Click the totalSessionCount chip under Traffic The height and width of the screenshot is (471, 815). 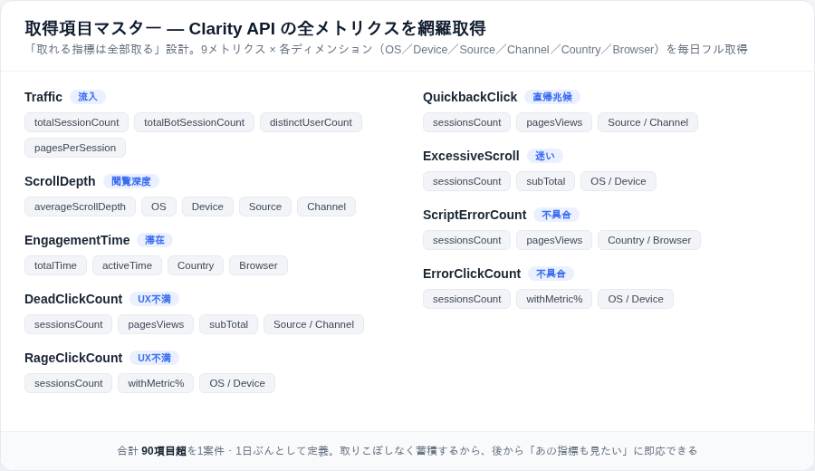coord(76,122)
